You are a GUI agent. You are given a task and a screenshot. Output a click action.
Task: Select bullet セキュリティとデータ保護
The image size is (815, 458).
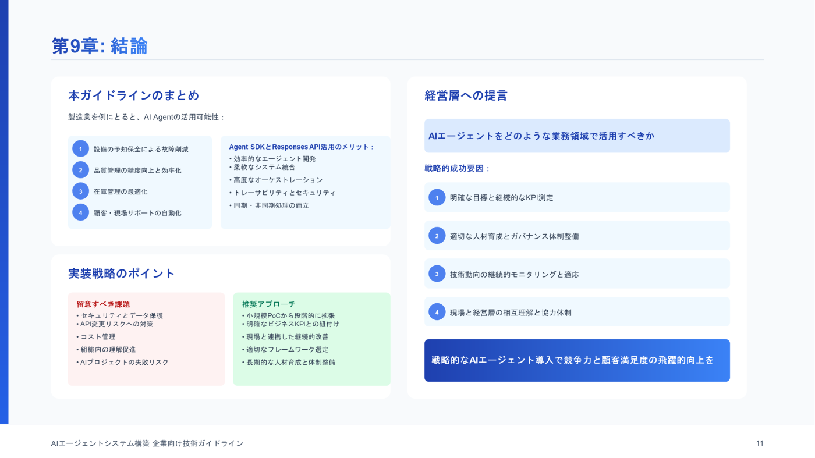point(119,315)
